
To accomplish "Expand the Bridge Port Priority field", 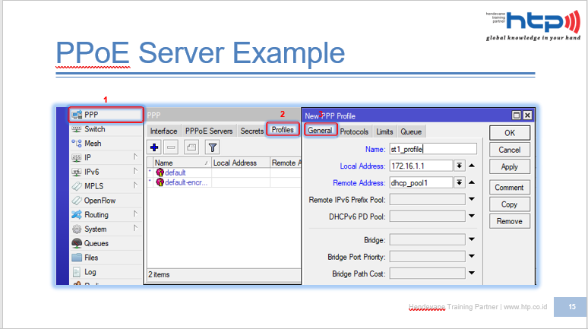I will pos(472,256).
